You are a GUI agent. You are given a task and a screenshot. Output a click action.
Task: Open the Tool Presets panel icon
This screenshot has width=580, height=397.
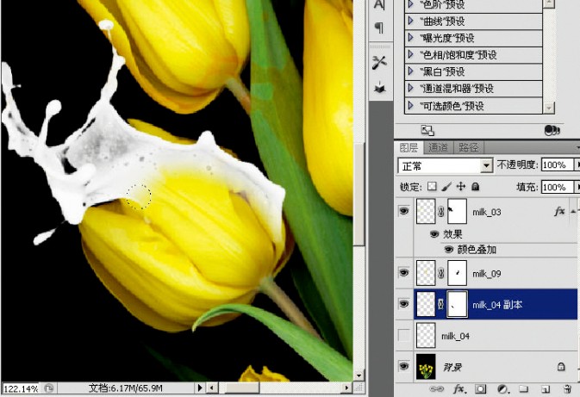coord(379,63)
